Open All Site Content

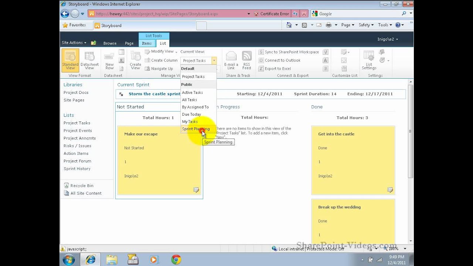click(x=83, y=193)
